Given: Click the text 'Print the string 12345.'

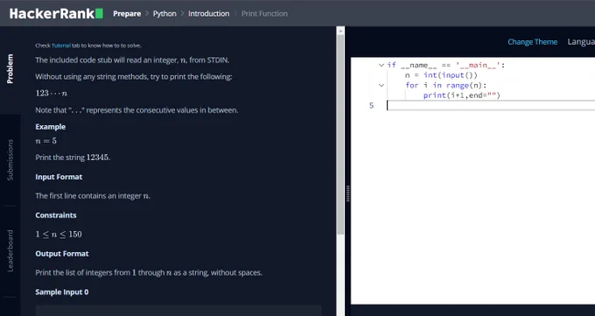Looking at the screenshot, I should pyautogui.click(x=73, y=158).
